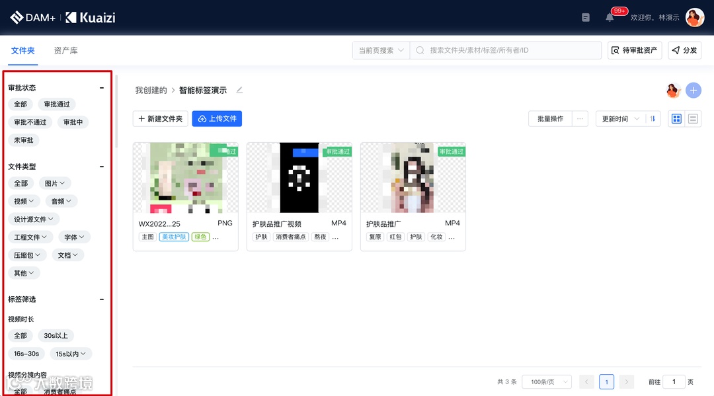Switch to list view
714x396 pixels.
(693, 119)
